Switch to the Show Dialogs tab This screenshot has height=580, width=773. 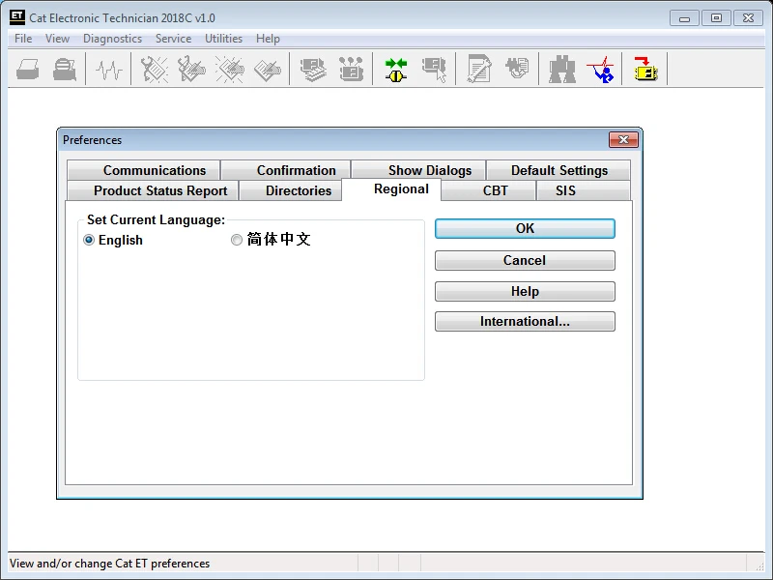pos(418,170)
